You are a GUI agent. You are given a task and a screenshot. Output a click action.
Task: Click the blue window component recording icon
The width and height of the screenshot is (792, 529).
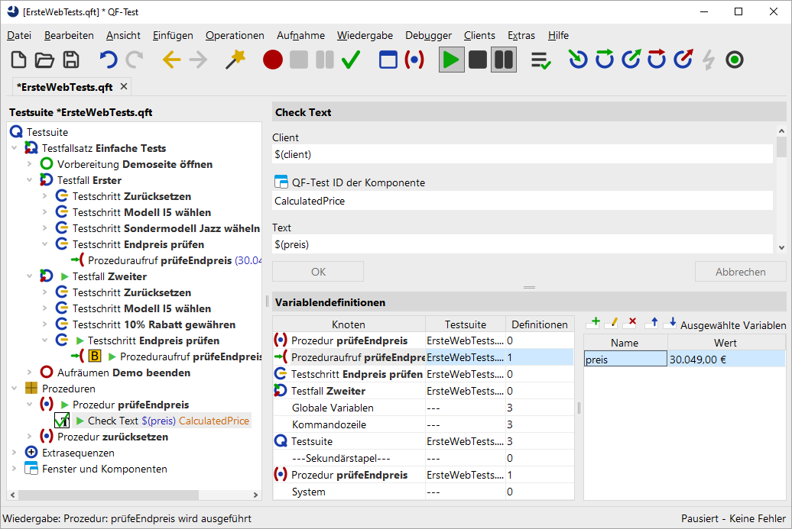click(x=388, y=60)
